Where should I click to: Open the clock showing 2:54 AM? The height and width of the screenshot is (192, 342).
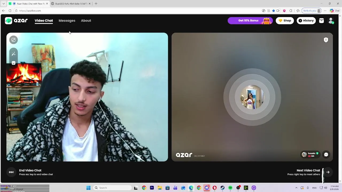(334, 188)
